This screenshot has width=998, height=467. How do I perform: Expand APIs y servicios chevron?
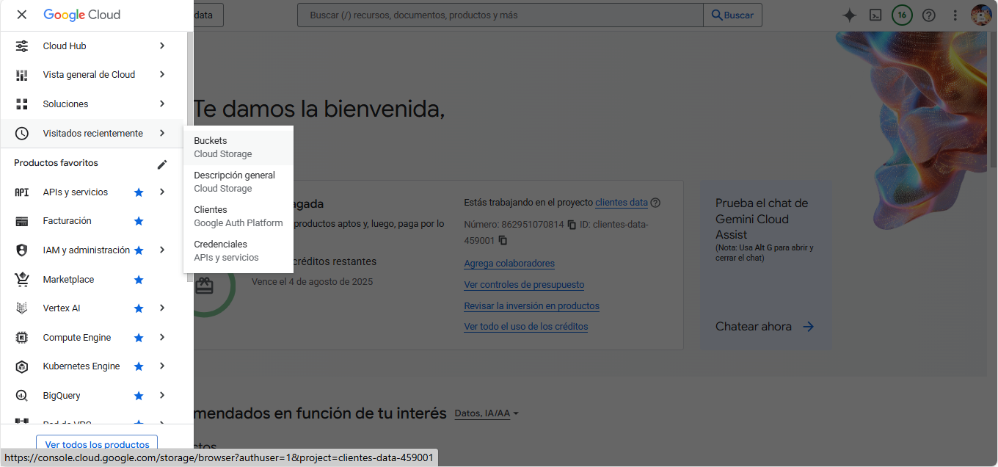pyautogui.click(x=162, y=192)
